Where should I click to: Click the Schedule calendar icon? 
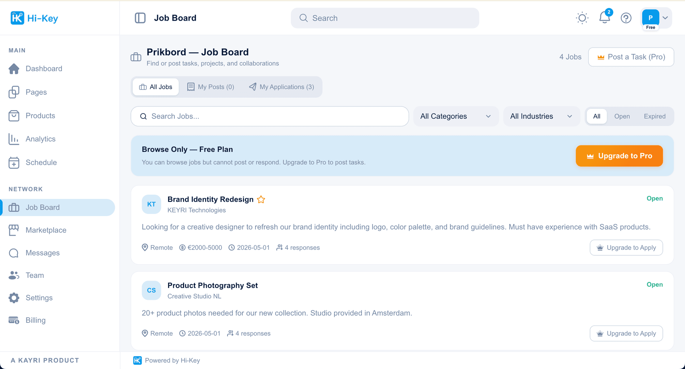(x=14, y=163)
